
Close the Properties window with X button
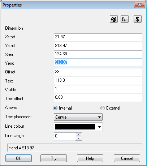coord(139,5)
